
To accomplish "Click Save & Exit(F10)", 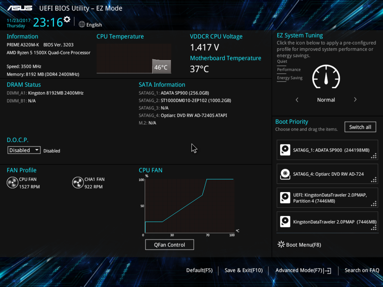I will coord(243,270).
